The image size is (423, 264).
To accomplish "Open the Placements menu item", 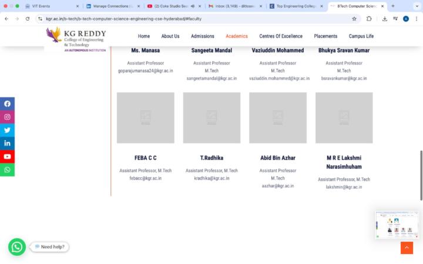I will click(325, 36).
